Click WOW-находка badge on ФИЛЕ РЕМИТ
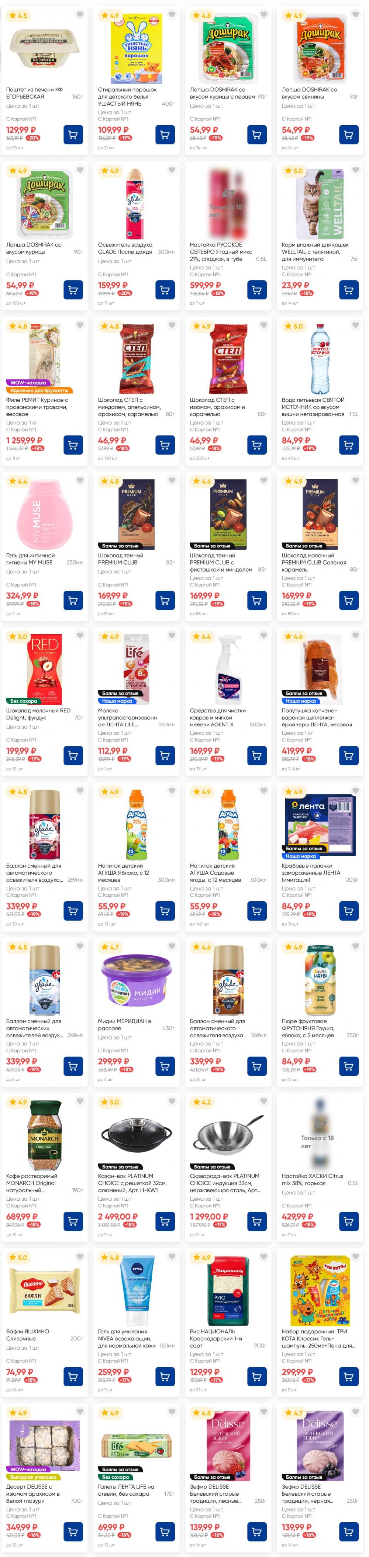The width and height of the screenshot is (369, 1557). 27,383
